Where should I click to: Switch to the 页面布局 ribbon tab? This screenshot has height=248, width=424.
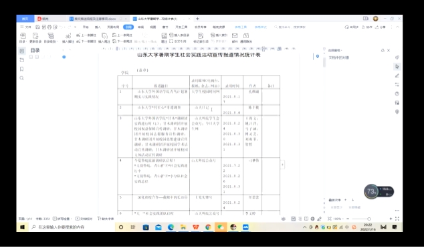(x=113, y=27)
